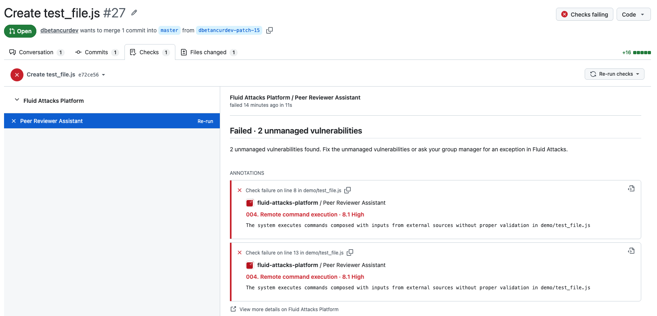657x316 pixels.
Task: Copy line 13 annotation path icon
Action: tap(350, 252)
